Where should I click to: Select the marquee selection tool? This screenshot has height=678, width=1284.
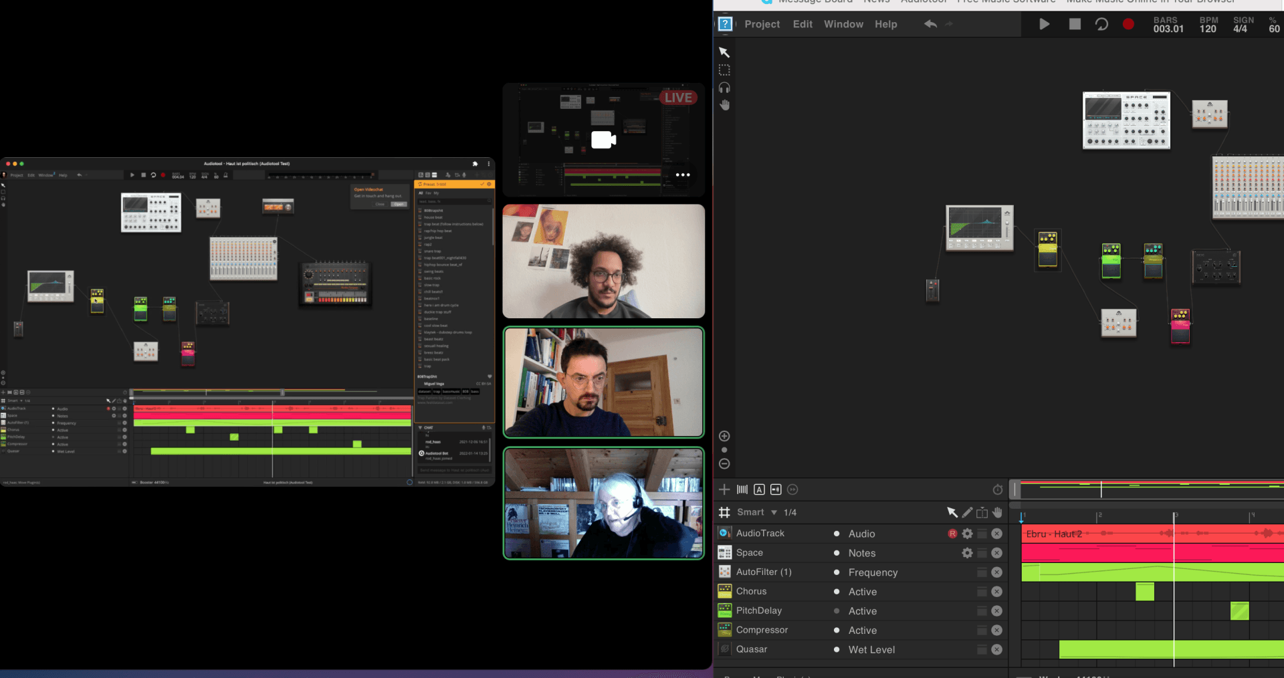[x=724, y=70]
